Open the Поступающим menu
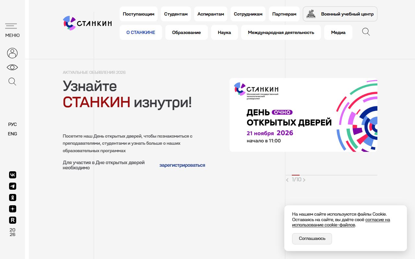The image size is (415, 259). pyautogui.click(x=138, y=14)
